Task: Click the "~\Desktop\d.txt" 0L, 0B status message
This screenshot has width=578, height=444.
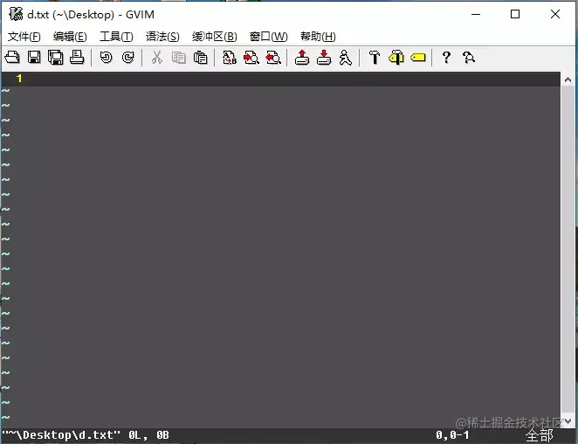Action: click(86, 435)
